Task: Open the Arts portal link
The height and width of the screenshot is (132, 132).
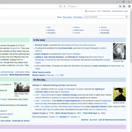Action: 49,27
